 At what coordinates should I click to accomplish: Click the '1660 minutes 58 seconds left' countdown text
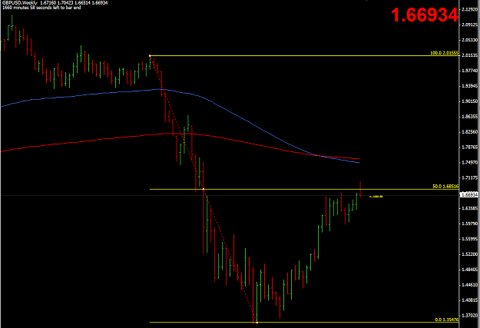click(x=41, y=8)
